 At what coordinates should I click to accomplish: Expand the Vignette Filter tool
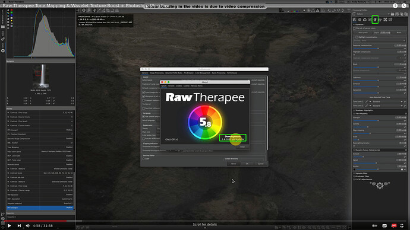click(361, 173)
